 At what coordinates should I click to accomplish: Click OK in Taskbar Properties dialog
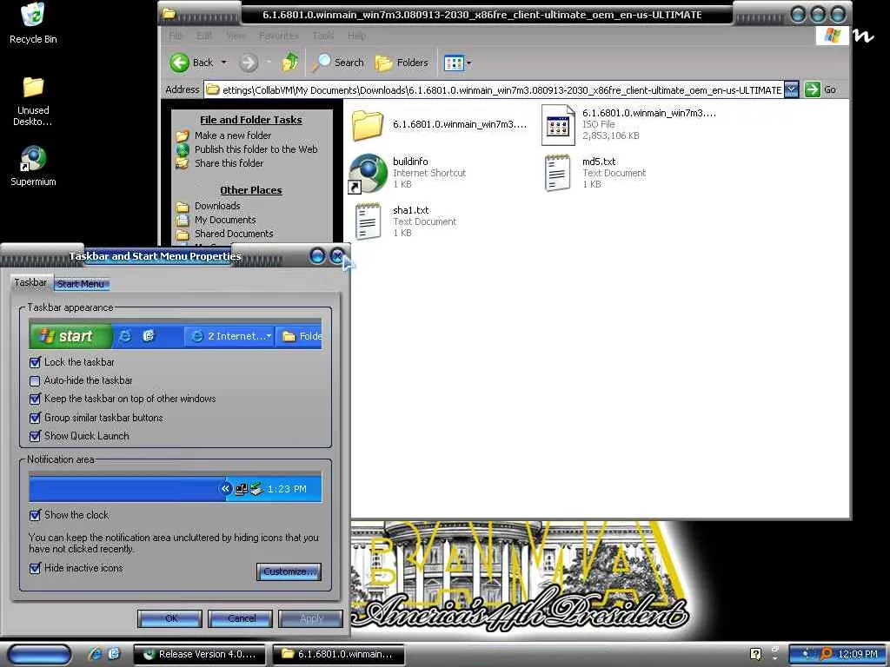pyautogui.click(x=169, y=618)
